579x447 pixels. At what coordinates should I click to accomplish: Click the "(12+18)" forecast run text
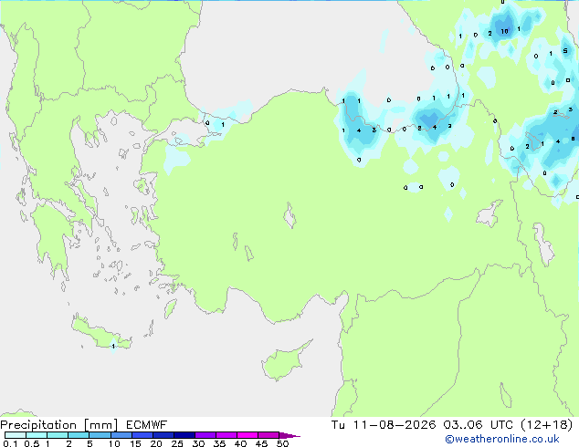546,425
